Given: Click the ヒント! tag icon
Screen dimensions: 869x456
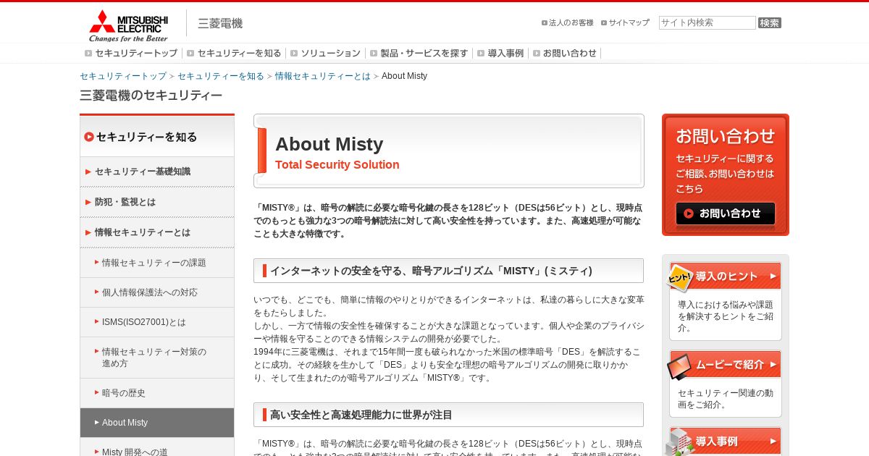Looking at the screenshot, I should pyautogui.click(x=679, y=277).
